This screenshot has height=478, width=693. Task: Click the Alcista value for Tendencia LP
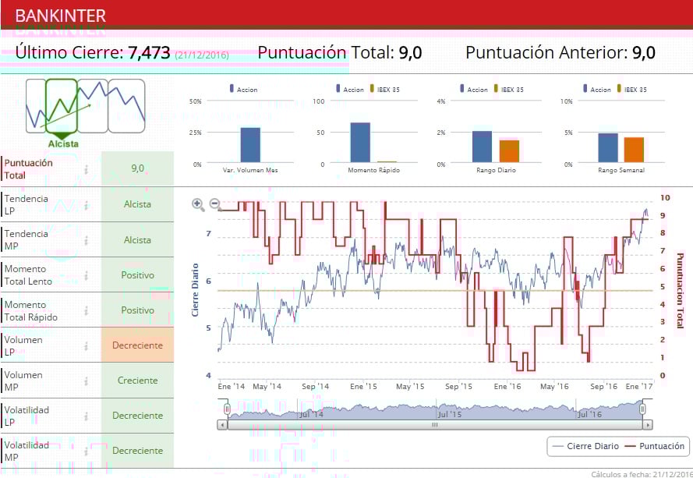click(137, 204)
